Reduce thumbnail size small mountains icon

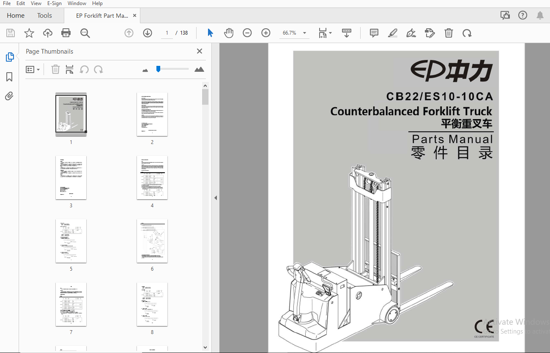click(145, 70)
